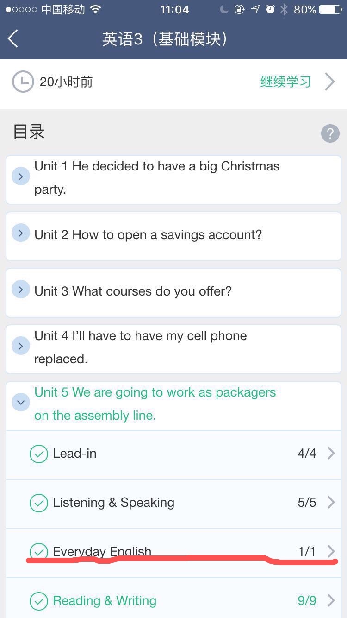Image resolution: width=347 pixels, height=618 pixels.
Task: Collapse the Unit 5 chapter
Action: [21, 402]
